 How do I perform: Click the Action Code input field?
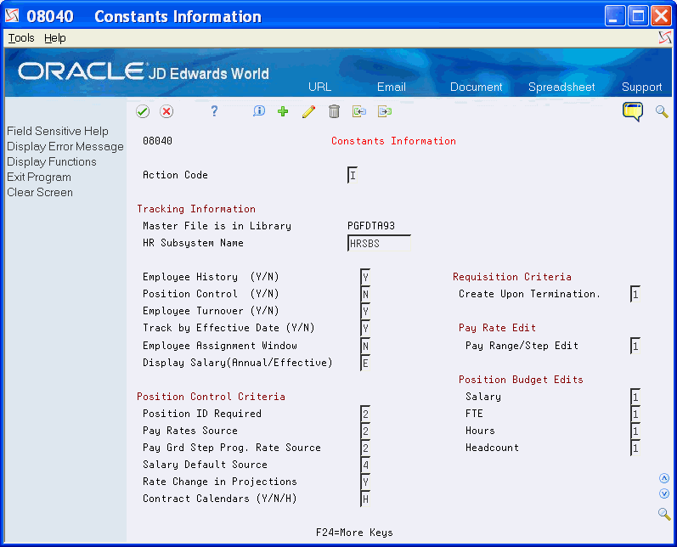pyautogui.click(x=353, y=175)
